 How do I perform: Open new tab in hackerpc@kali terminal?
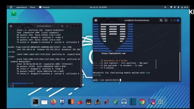click(11, 26)
